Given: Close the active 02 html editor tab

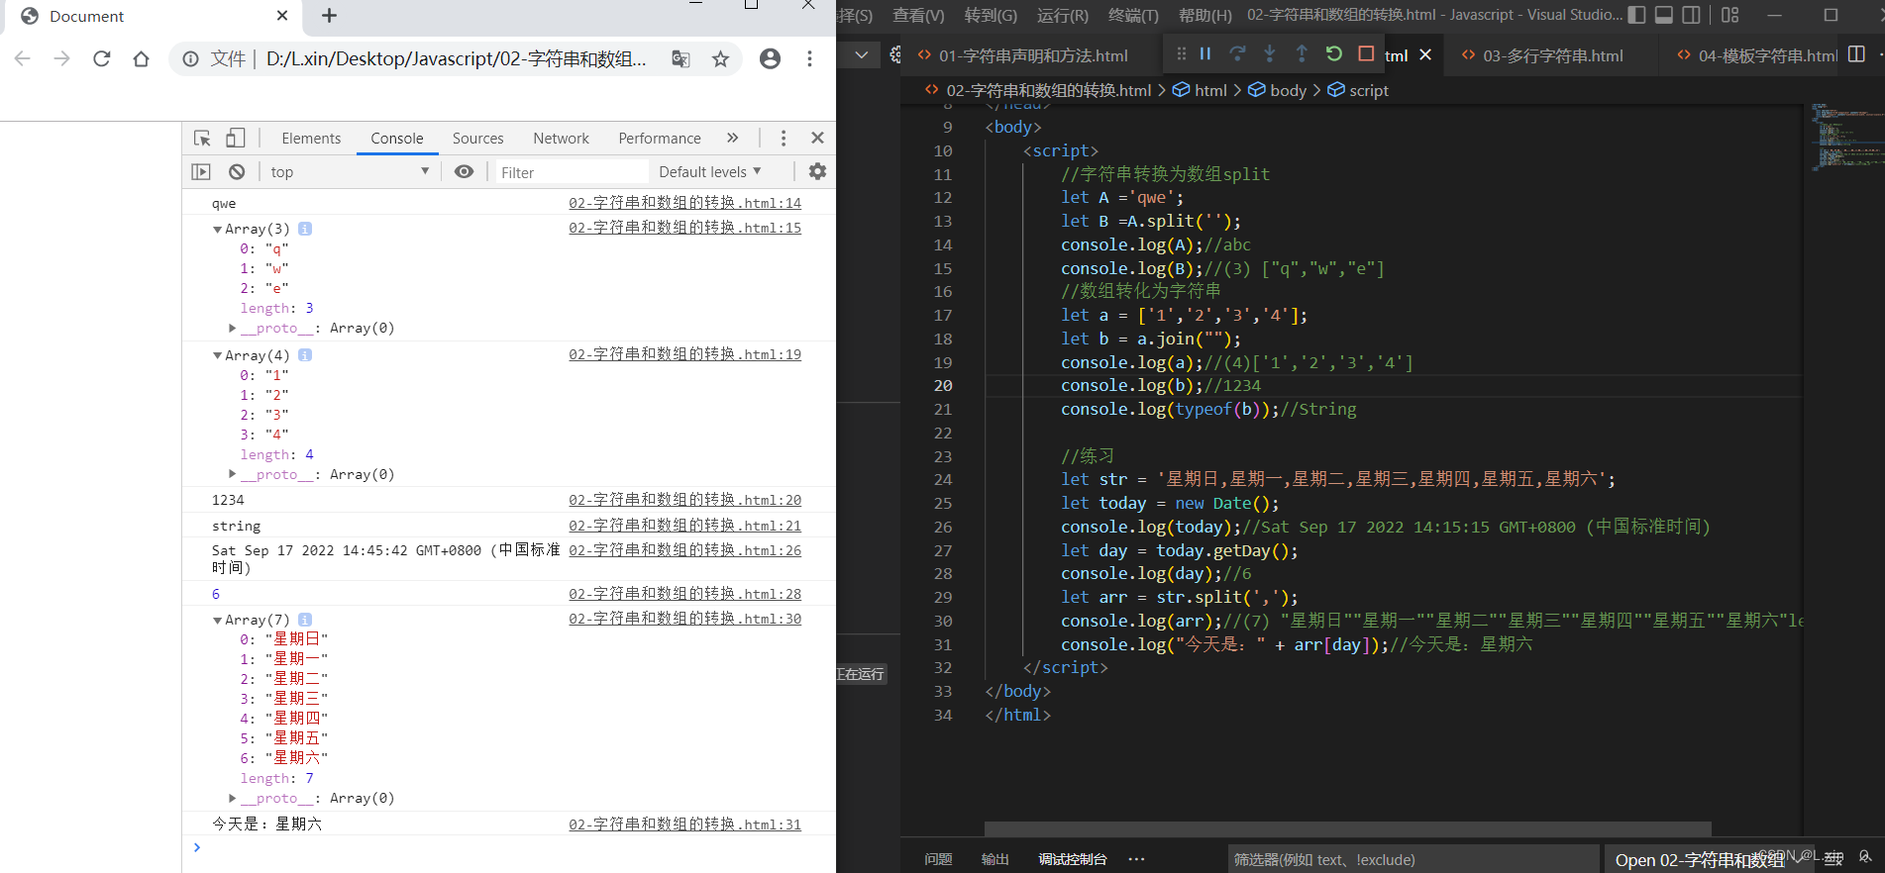Looking at the screenshot, I should coord(1425,54).
